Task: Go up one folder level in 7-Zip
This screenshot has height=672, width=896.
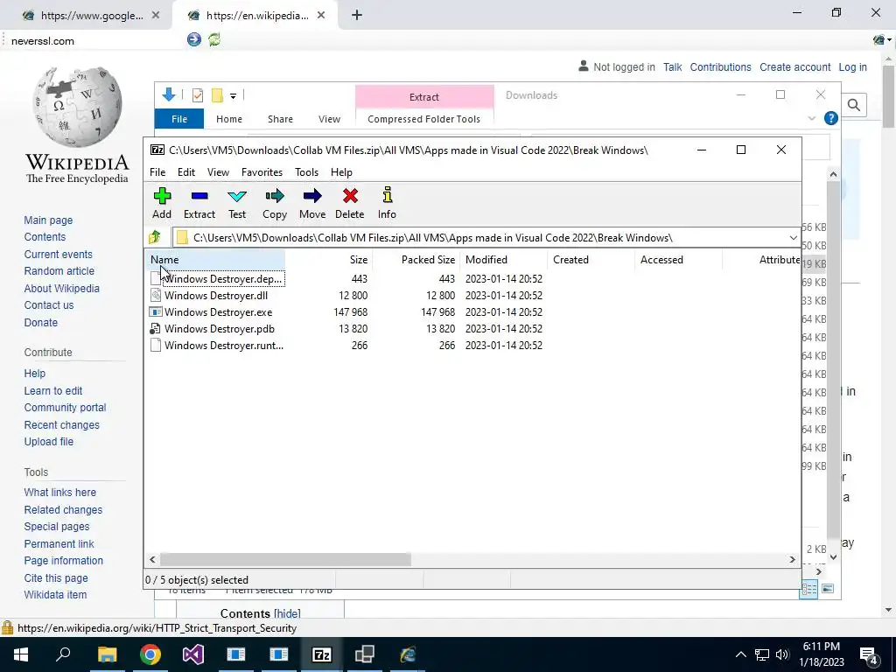Action: [x=154, y=237]
